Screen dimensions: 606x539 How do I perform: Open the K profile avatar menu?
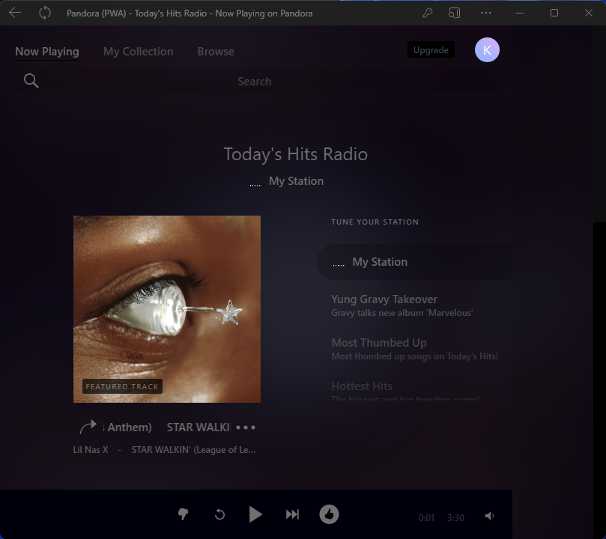[487, 50]
